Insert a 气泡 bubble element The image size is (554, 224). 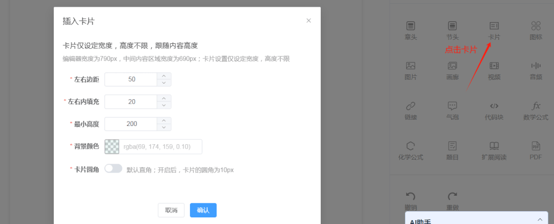(452, 111)
